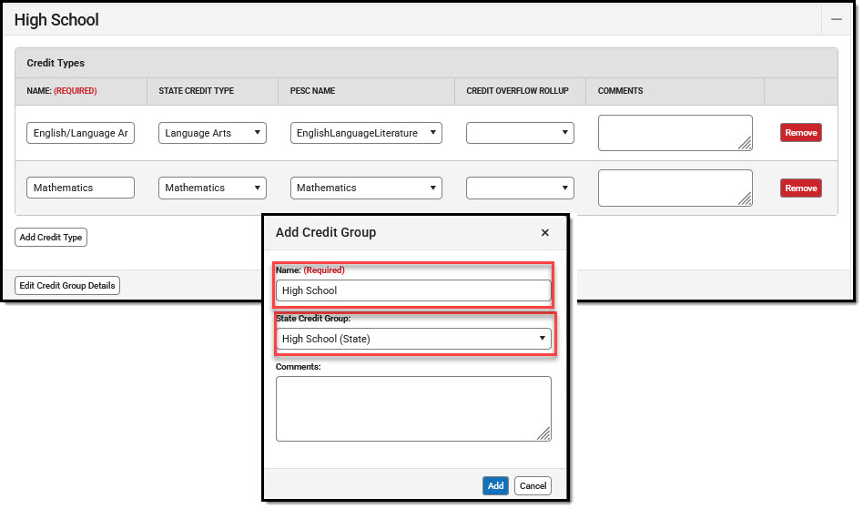Click the resize grip on the Mathematics row comments box
Screen dimensions: 863x509
(x=745, y=199)
